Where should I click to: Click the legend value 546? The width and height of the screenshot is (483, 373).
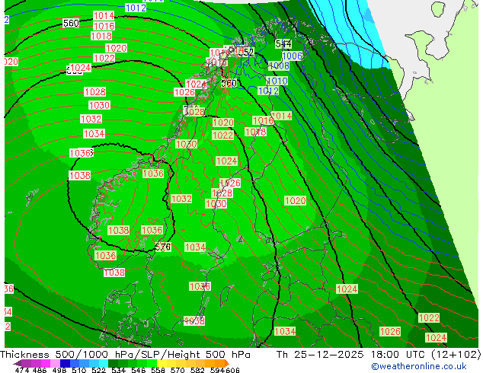click(x=139, y=370)
